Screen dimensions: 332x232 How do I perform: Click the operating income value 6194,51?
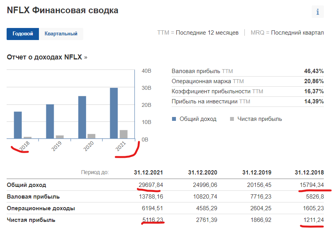click(x=153, y=208)
